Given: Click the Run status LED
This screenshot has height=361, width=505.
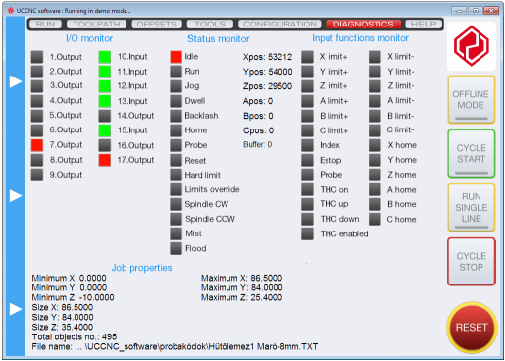Looking at the screenshot, I should point(176,72).
